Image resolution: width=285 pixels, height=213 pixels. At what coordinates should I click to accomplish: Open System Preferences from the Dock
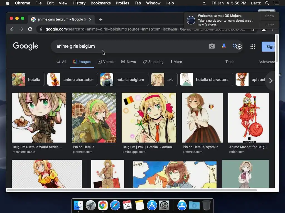point(164,205)
